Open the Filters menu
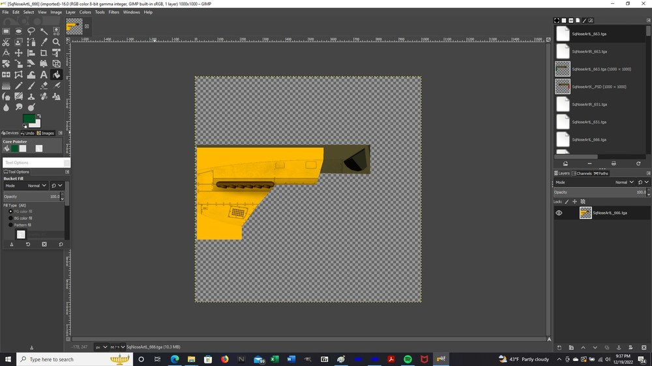The image size is (652, 366). [x=113, y=12]
